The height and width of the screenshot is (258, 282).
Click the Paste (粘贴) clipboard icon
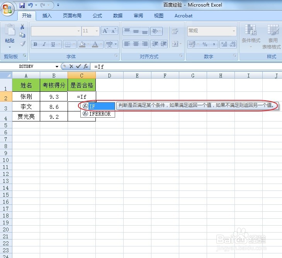[x=10, y=30]
